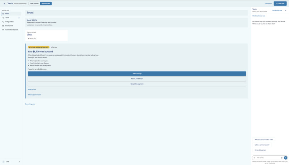Image resolution: width=289 pixels, height=165 pixels.
Task: Click the Vantis logo in header
Action: (10, 4)
